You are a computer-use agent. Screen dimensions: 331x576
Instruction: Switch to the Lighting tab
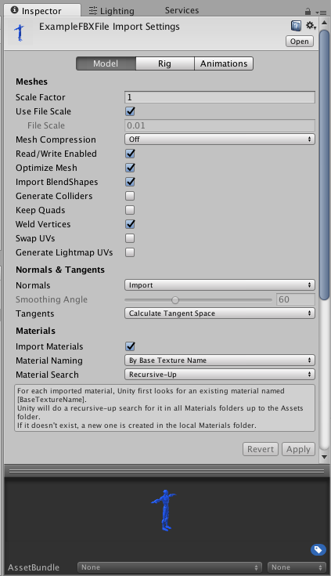112,11
